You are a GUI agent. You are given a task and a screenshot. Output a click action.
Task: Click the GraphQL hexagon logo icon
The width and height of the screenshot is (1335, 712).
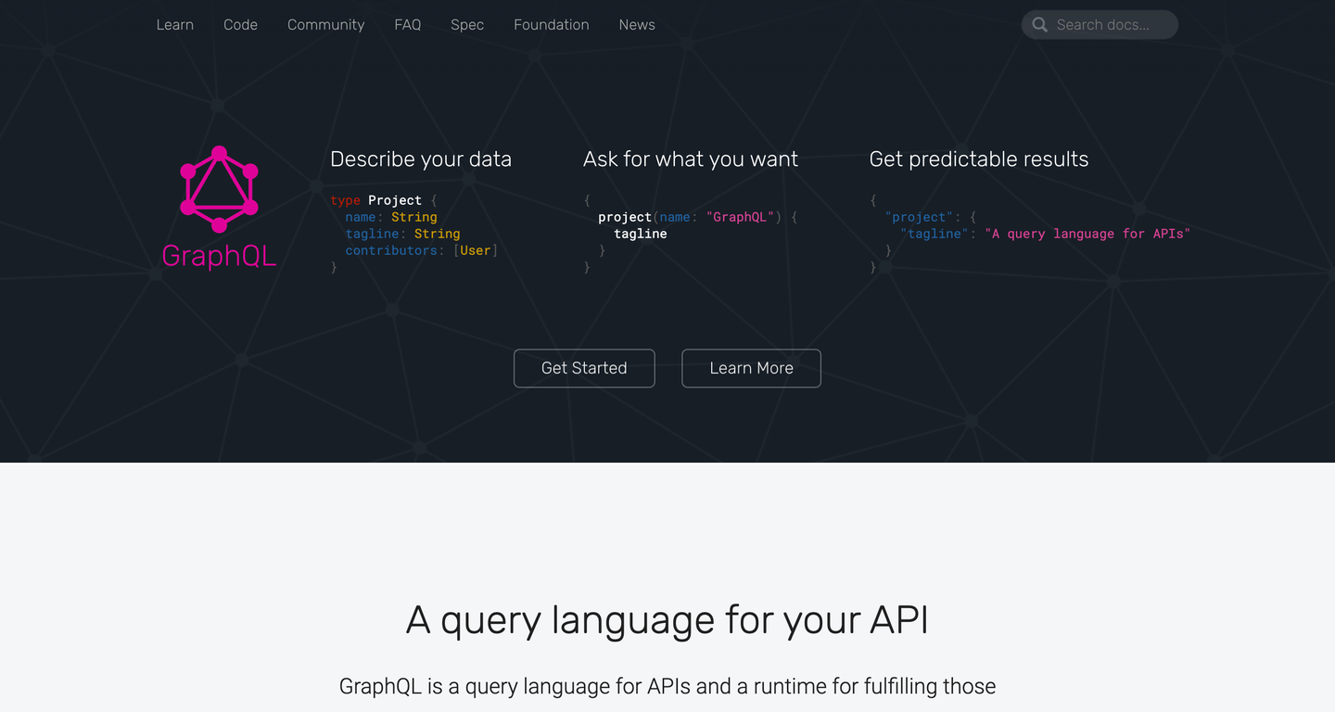pos(219,189)
